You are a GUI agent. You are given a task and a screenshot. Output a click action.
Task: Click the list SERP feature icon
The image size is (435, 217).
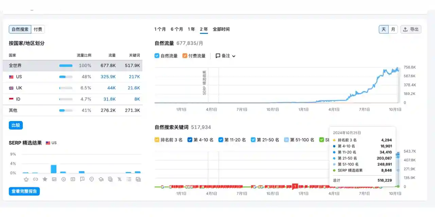click(x=128, y=179)
